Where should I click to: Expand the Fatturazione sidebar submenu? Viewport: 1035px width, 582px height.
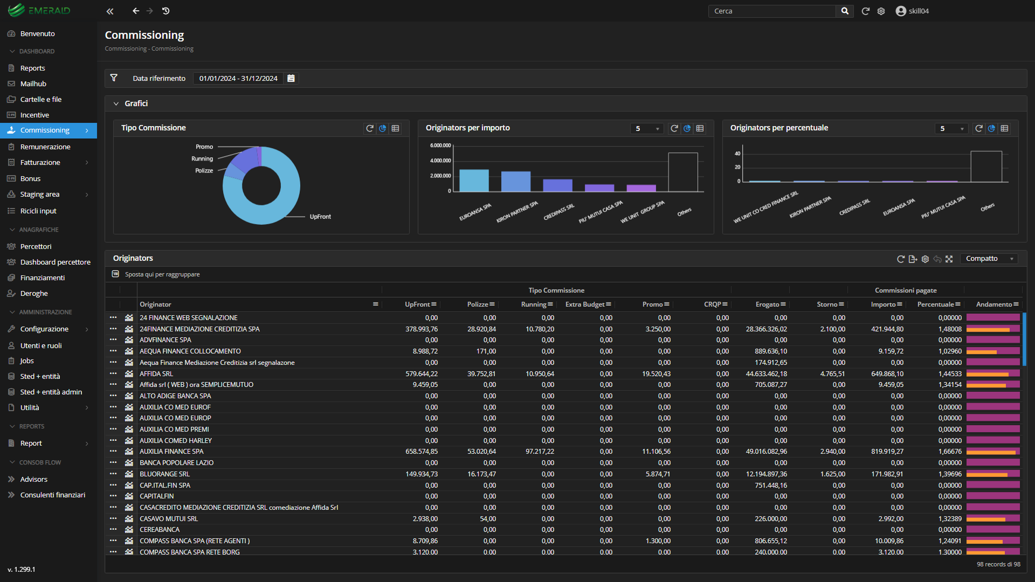(x=87, y=162)
